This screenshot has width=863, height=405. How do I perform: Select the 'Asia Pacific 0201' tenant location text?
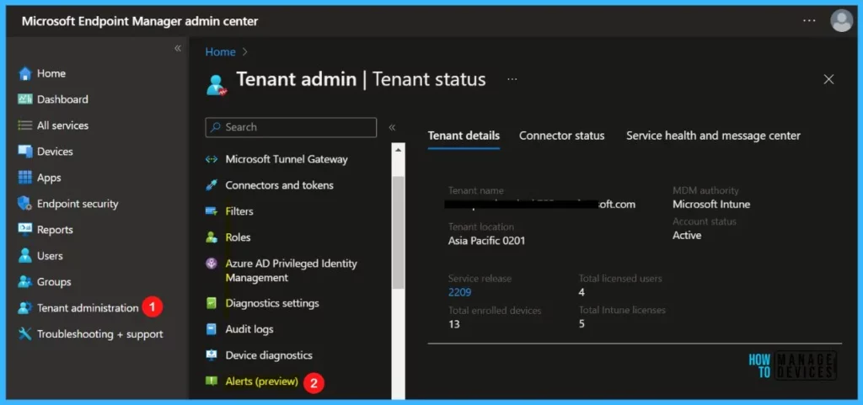(x=486, y=241)
